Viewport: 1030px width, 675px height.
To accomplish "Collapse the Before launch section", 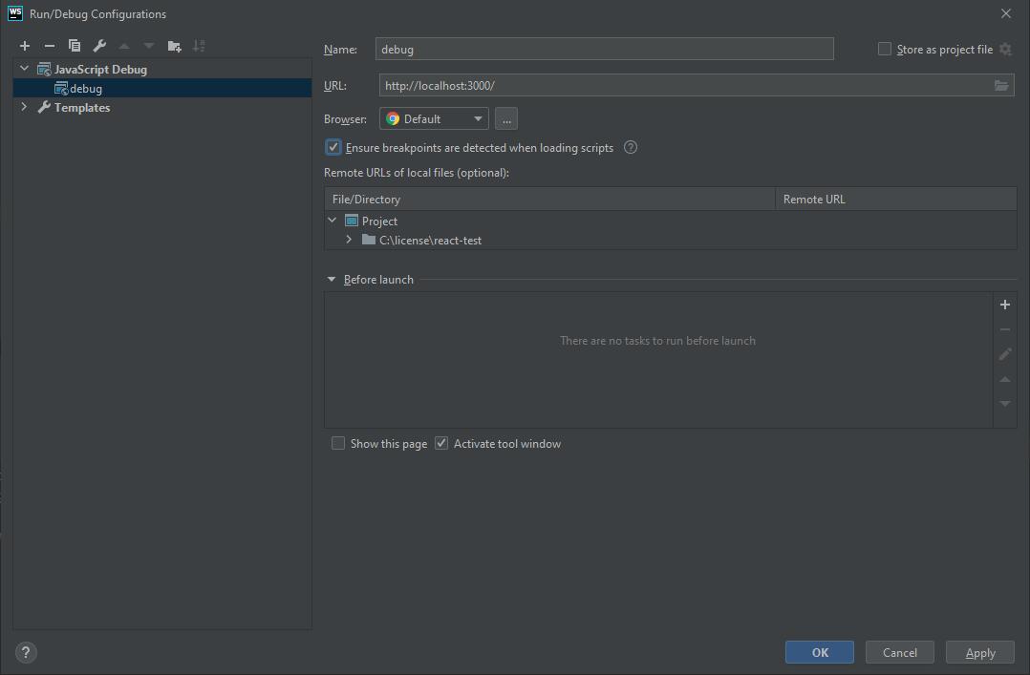I will (332, 280).
